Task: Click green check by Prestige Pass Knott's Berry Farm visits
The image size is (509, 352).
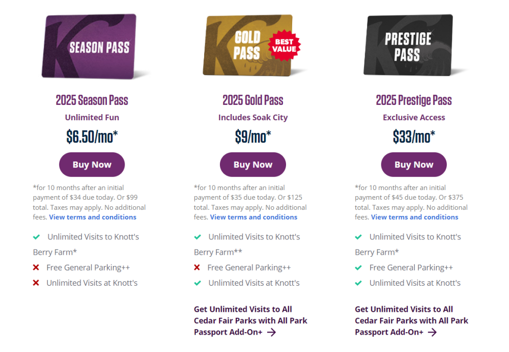Action: click(358, 237)
